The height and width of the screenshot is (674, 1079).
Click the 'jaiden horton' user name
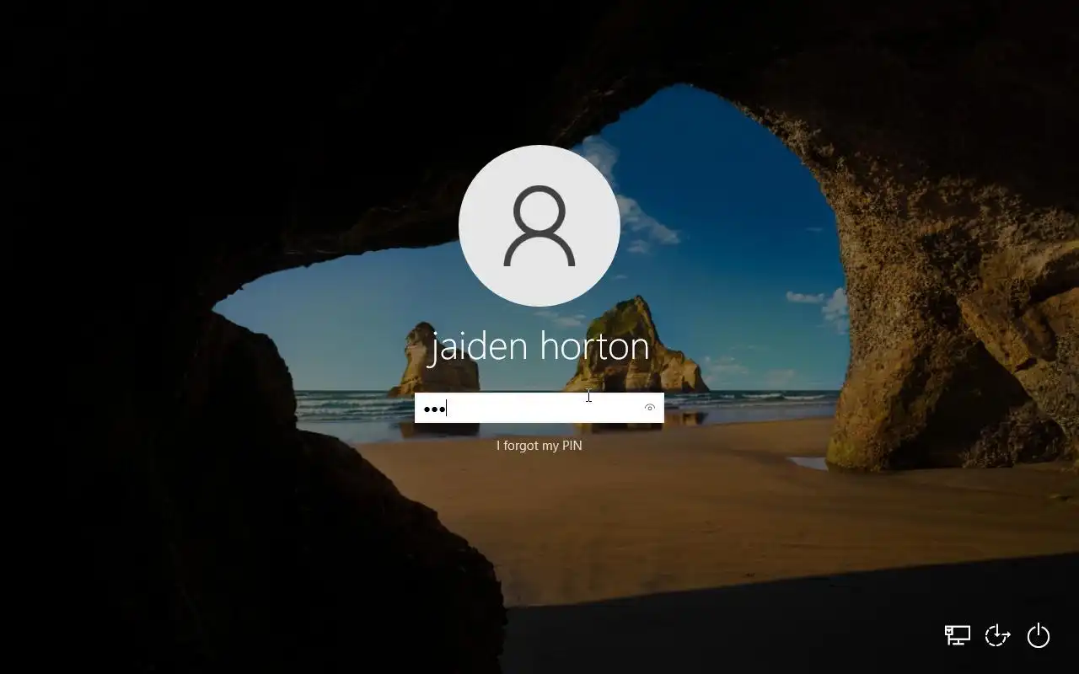point(539,346)
